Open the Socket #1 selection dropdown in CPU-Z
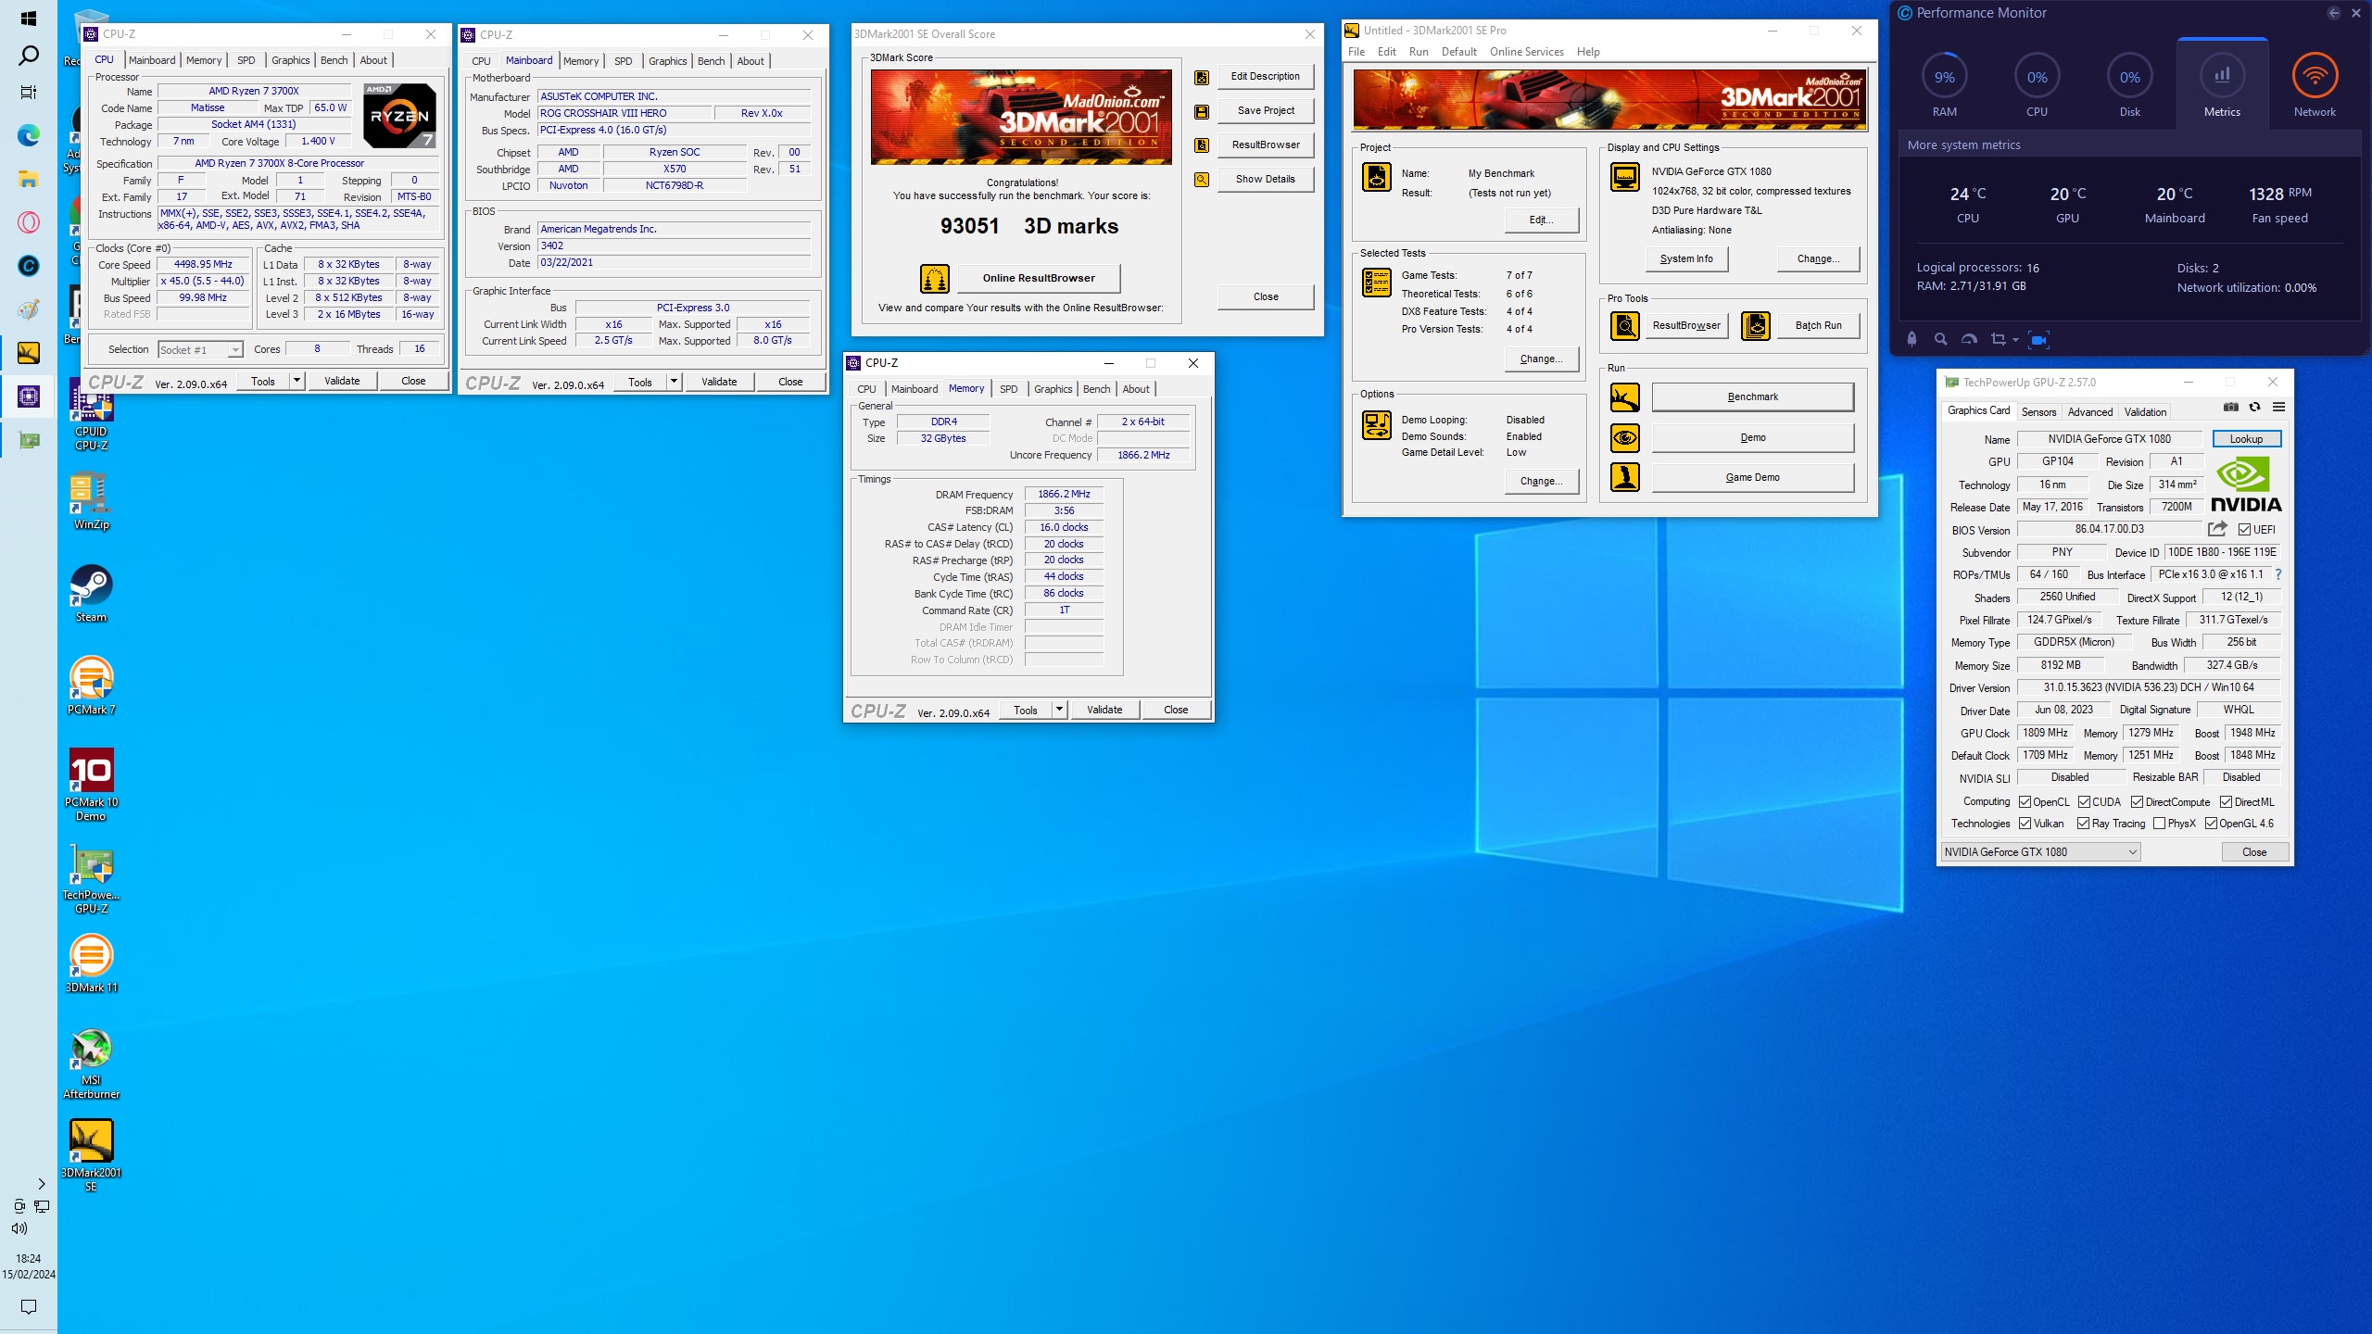 tap(200, 350)
